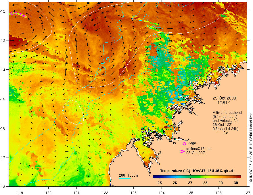Click the '29-Oct 12Z' legend text
The image size is (253, 195).
coord(222,125)
